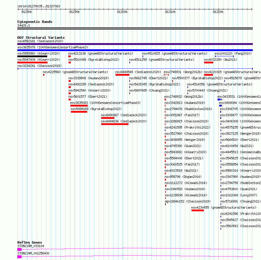Viewport: 261px width, 260px height.
Task: Open nsv5498168 (ByrskaBishop2022) label
Action: 96,109
